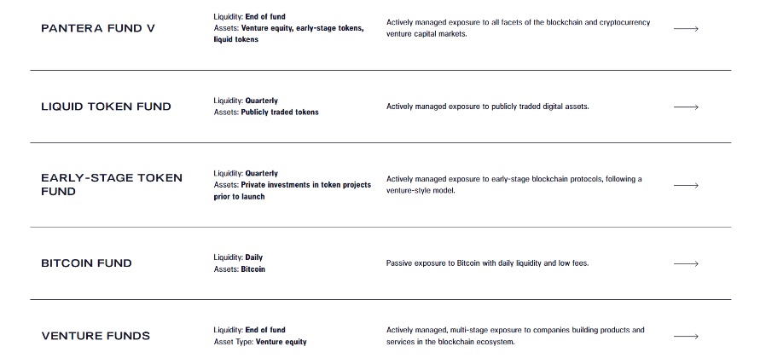766x358 pixels.
Task: Click the 'Asset Type: Venture equity' text
Action: [x=260, y=342]
